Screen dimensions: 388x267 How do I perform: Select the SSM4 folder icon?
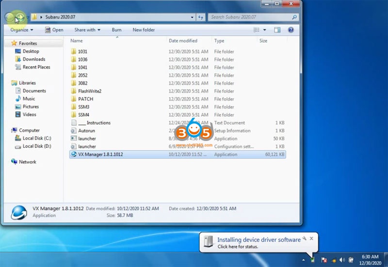point(74,115)
